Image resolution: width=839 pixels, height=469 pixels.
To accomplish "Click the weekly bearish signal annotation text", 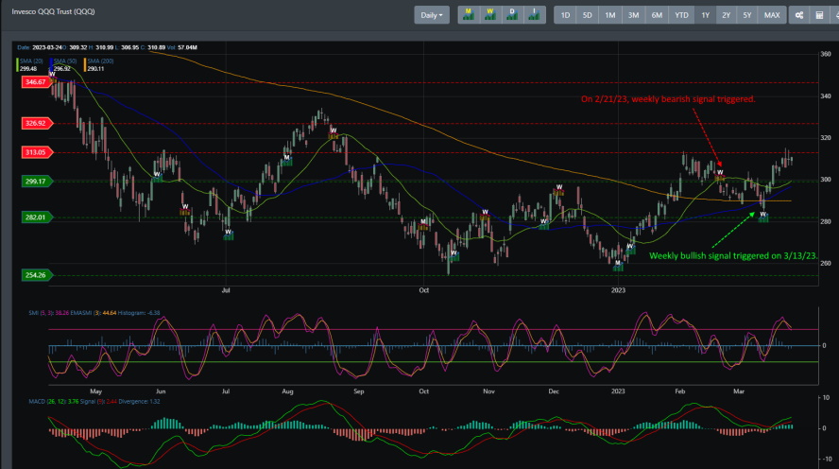I will (x=668, y=99).
